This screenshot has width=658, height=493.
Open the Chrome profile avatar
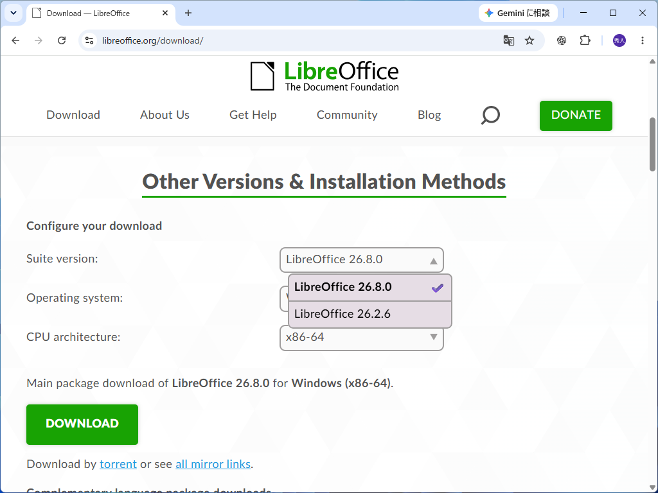(619, 40)
